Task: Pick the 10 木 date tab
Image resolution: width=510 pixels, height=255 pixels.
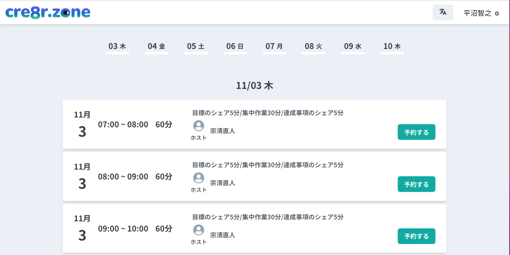Action: point(392,46)
